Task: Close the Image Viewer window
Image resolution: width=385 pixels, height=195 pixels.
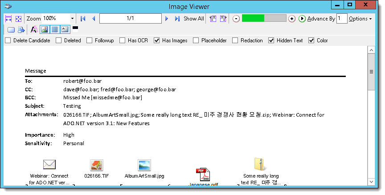Action: 365,4
